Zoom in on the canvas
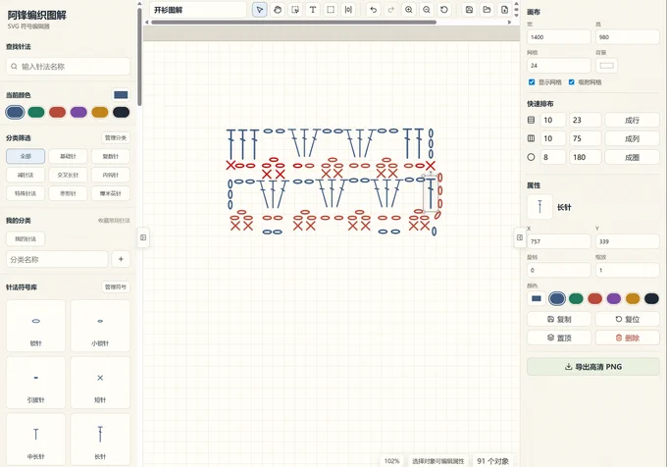 [409, 10]
